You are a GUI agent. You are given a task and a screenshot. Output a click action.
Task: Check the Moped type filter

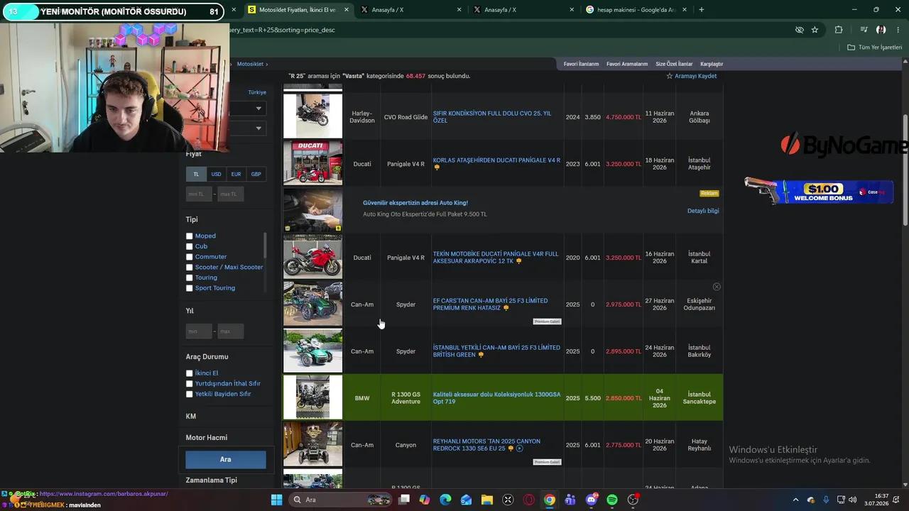(190, 236)
